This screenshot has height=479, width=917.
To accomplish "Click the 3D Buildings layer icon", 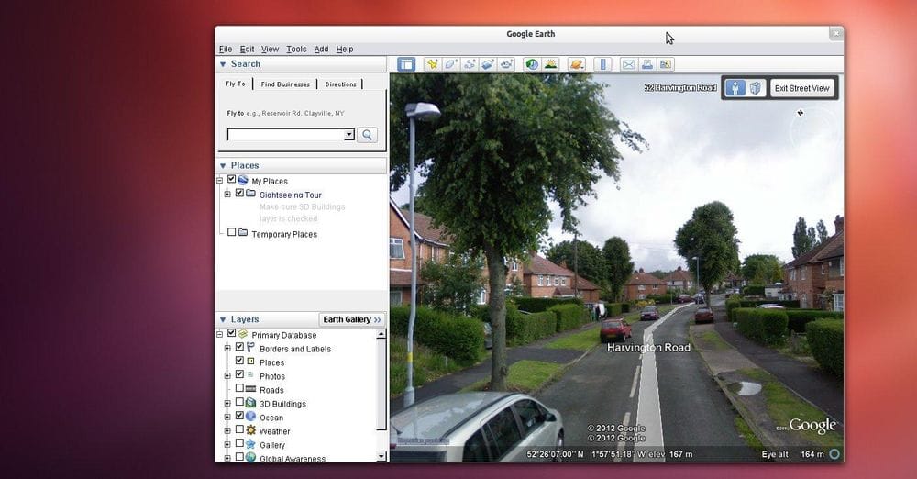I will [250, 403].
